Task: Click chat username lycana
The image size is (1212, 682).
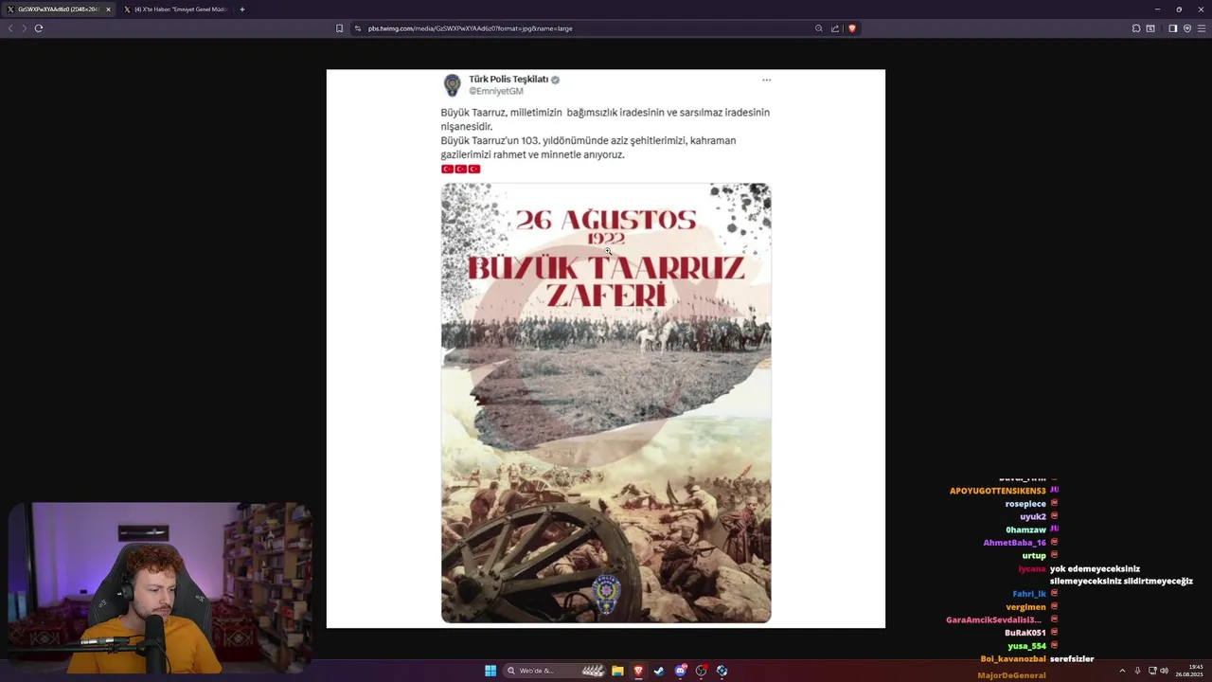Action: (x=1032, y=569)
